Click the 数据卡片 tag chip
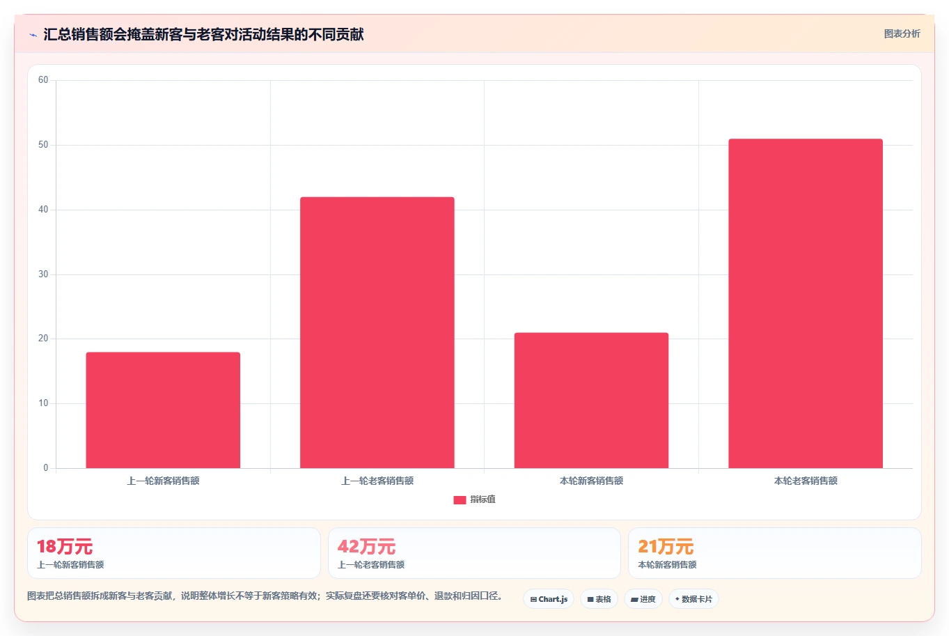 point(693,599)
